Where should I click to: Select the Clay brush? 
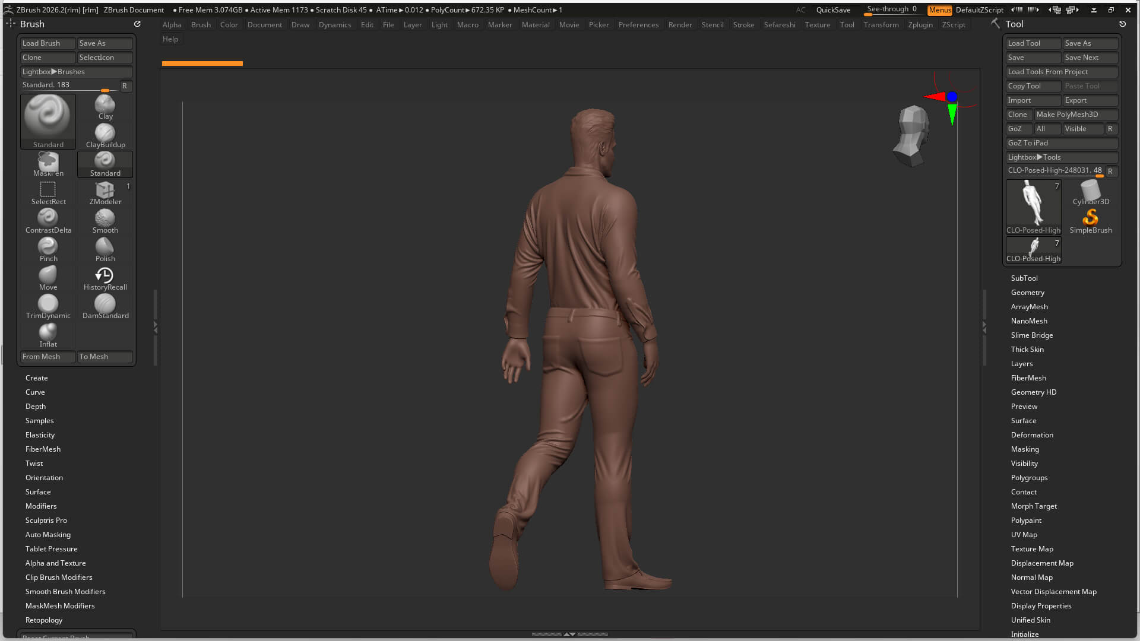click(x=105, y=107)
